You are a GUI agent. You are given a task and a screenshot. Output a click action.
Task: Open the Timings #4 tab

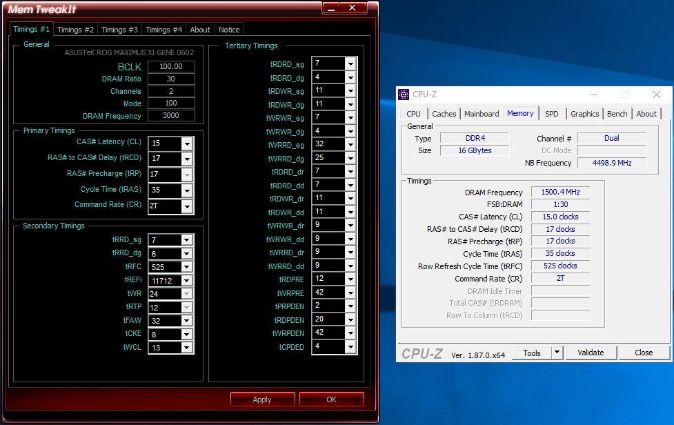pyautogui.click(x=163, y=30)
